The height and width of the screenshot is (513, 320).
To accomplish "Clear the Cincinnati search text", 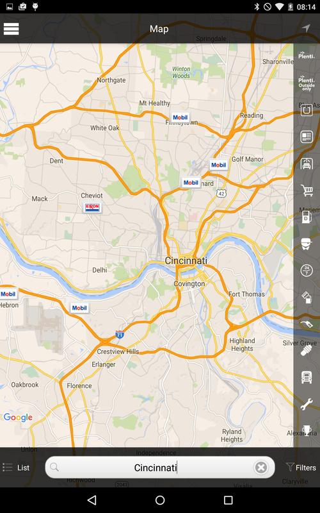I will (261, 467).
